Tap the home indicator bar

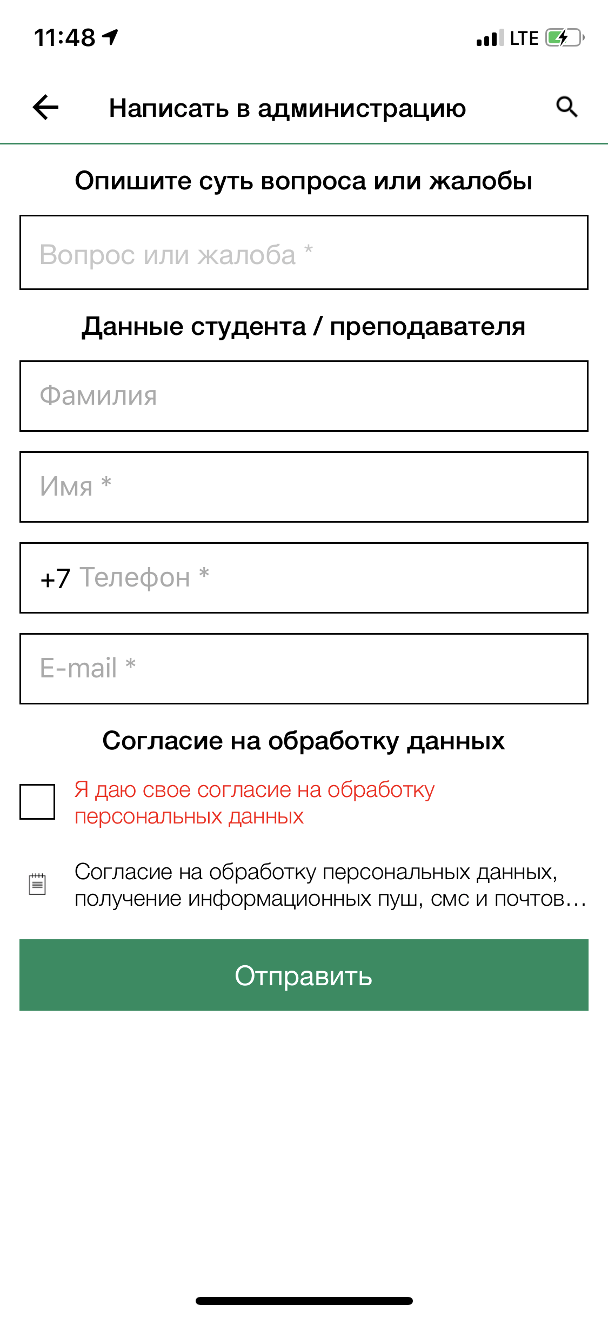304,1301
